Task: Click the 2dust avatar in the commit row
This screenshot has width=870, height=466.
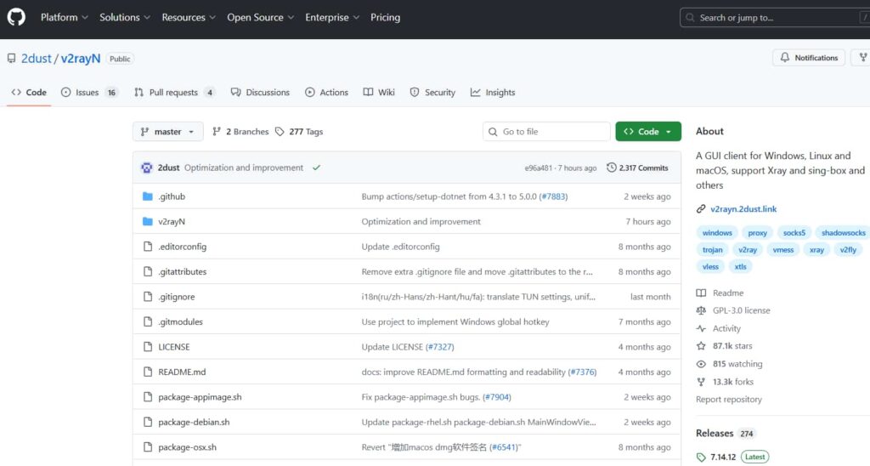Action: point(146,168)
